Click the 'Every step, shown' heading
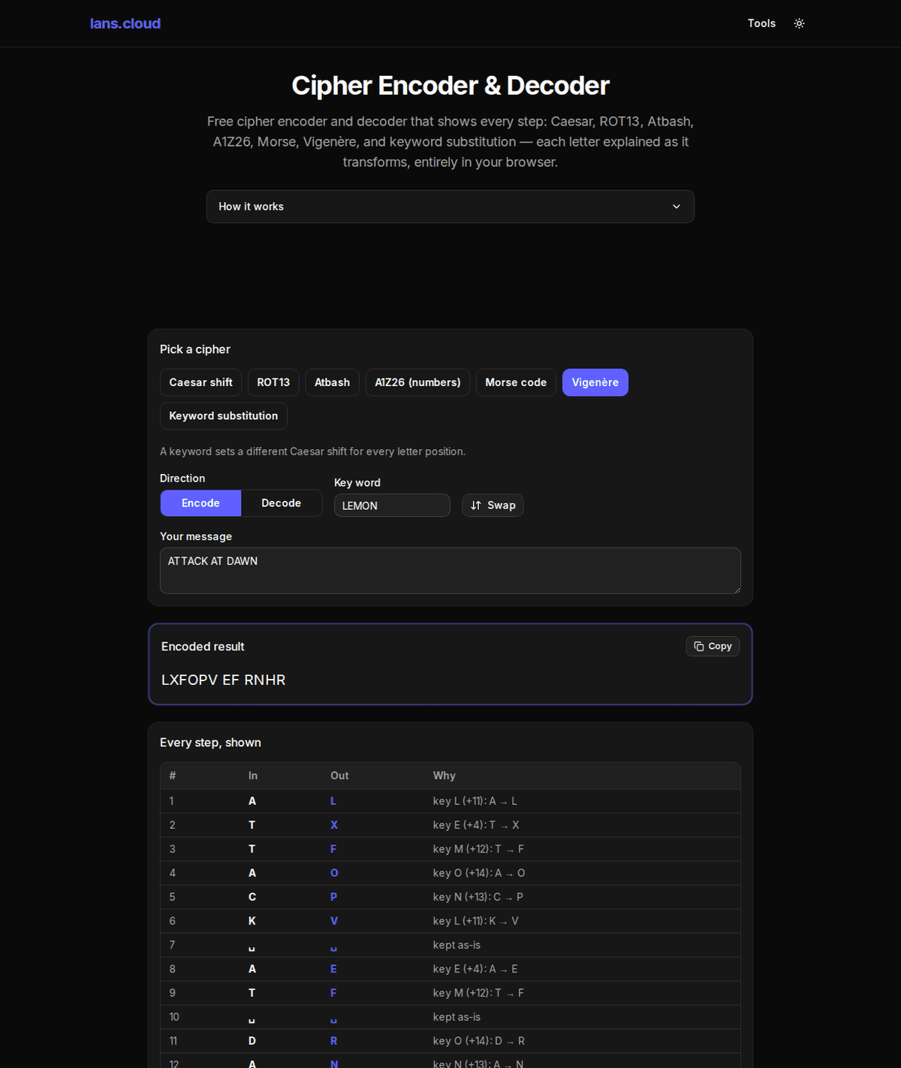Screen dimensions: 901x1068 tap(210, 742)
